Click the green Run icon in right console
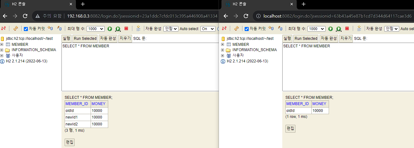The height and width of the screenshot is (148, 414). tap(331, 29)
